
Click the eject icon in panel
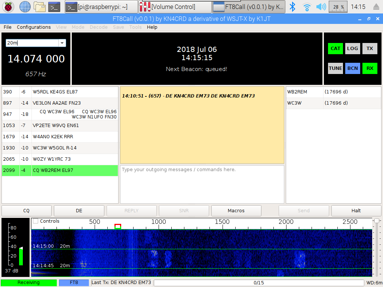pos(376,7)
